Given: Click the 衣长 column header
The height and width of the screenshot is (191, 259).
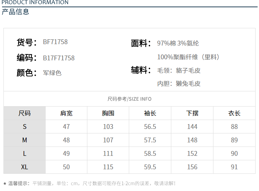Looking at the screenshot, I should click(x=234, y=113).
